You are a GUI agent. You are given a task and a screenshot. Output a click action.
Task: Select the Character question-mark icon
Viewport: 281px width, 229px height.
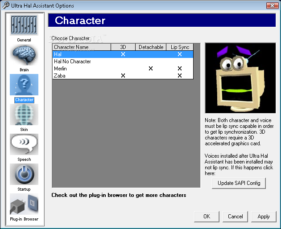pos(24,85)
